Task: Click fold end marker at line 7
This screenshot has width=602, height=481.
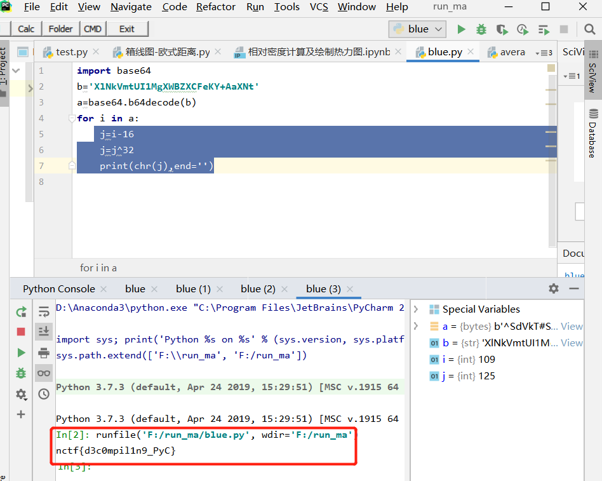Action: (x=72, y=166)
